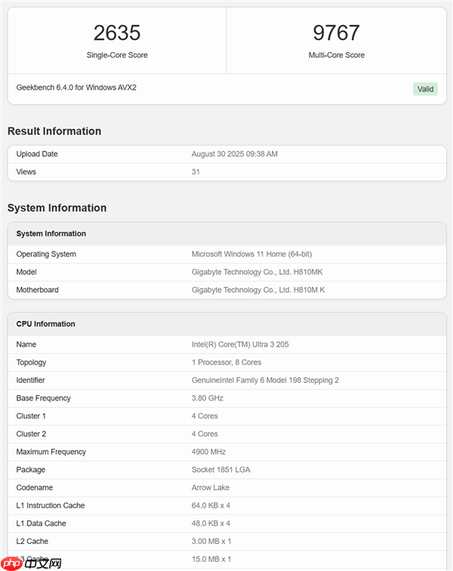The width and height of the screenshot is (453, 571).
Task: Click the multi-core score 9767
Action: [x=336, y=33]
